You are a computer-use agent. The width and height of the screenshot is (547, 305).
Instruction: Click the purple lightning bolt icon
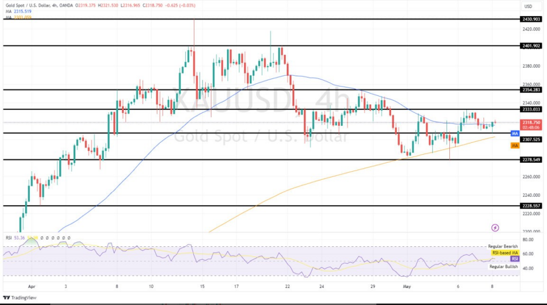[x=495, y=228]
